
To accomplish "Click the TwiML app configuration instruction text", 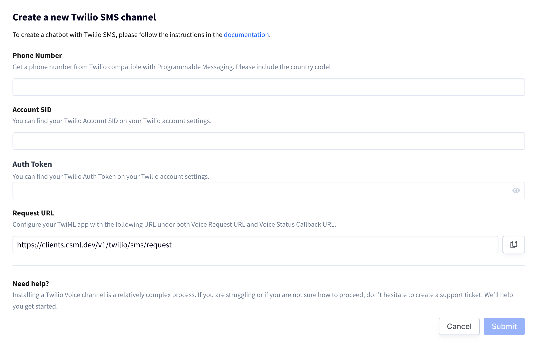I will click(x=174, y=224).
